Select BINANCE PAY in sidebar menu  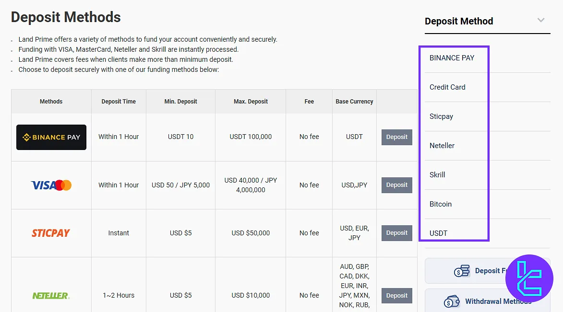[x=452, y=58]
